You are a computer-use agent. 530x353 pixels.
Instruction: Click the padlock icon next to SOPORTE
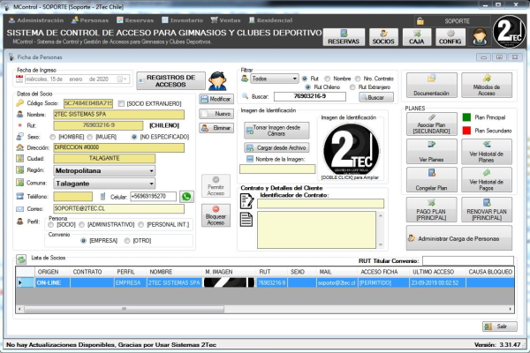tap(420, 21)
